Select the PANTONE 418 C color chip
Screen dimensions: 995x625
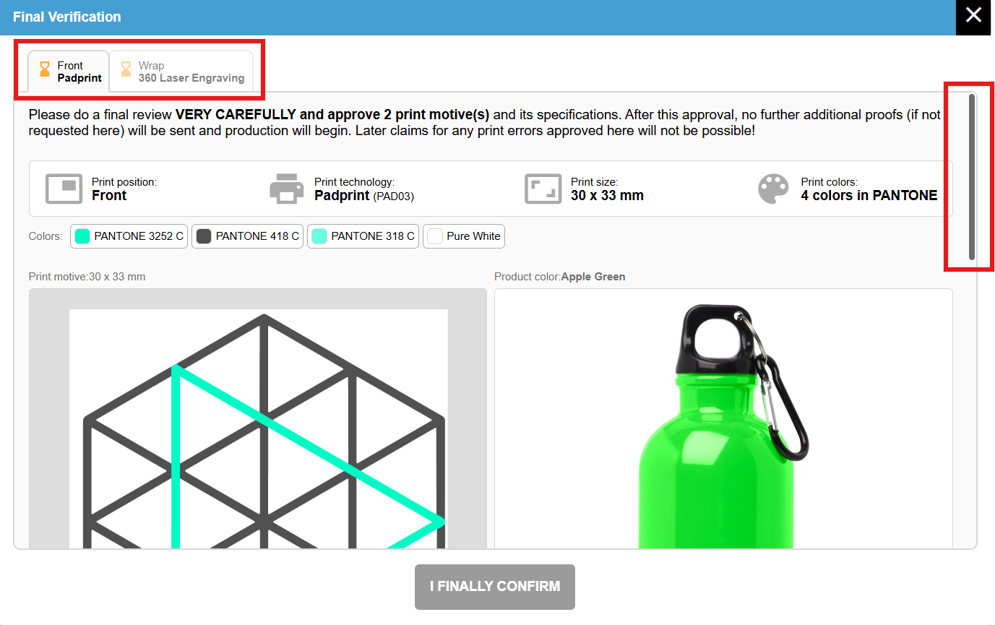247,236
